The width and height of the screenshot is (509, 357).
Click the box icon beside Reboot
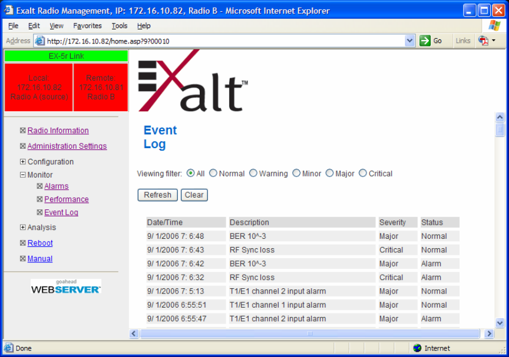tap(23, 243)
